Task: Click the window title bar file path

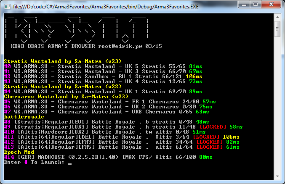Action: tap(106, 7)
